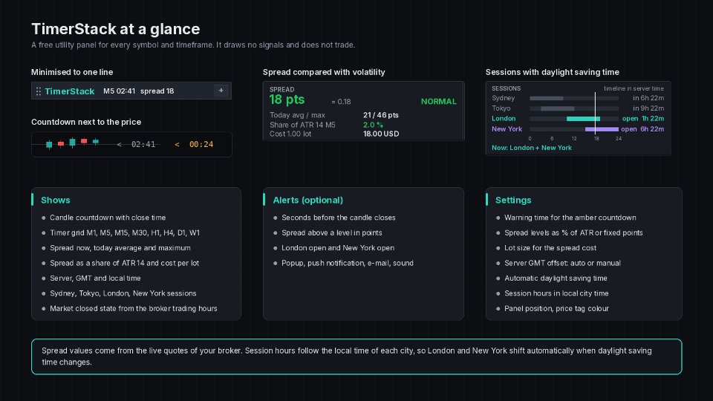This screenshot has width=713, height=401.
Task: Click the London session row label
Action: (504, 118)
